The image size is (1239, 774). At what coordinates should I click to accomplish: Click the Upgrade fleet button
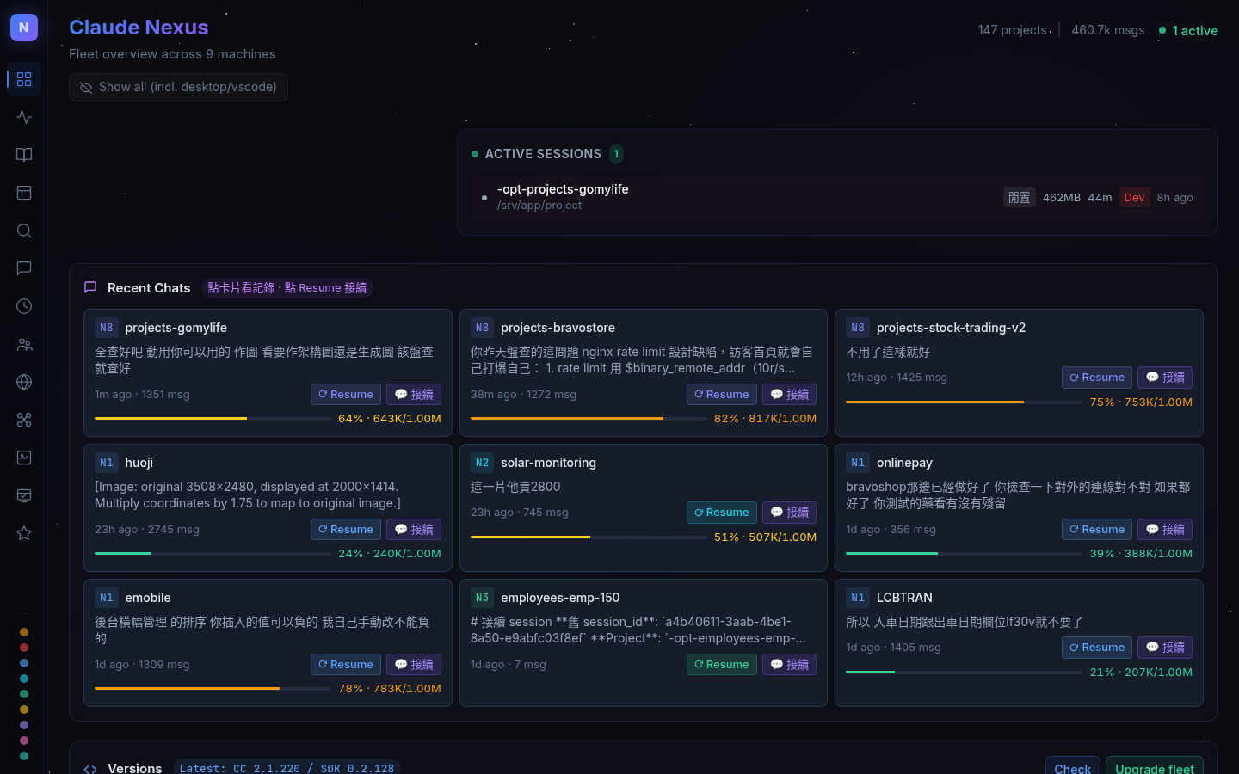coord(1155,767)
